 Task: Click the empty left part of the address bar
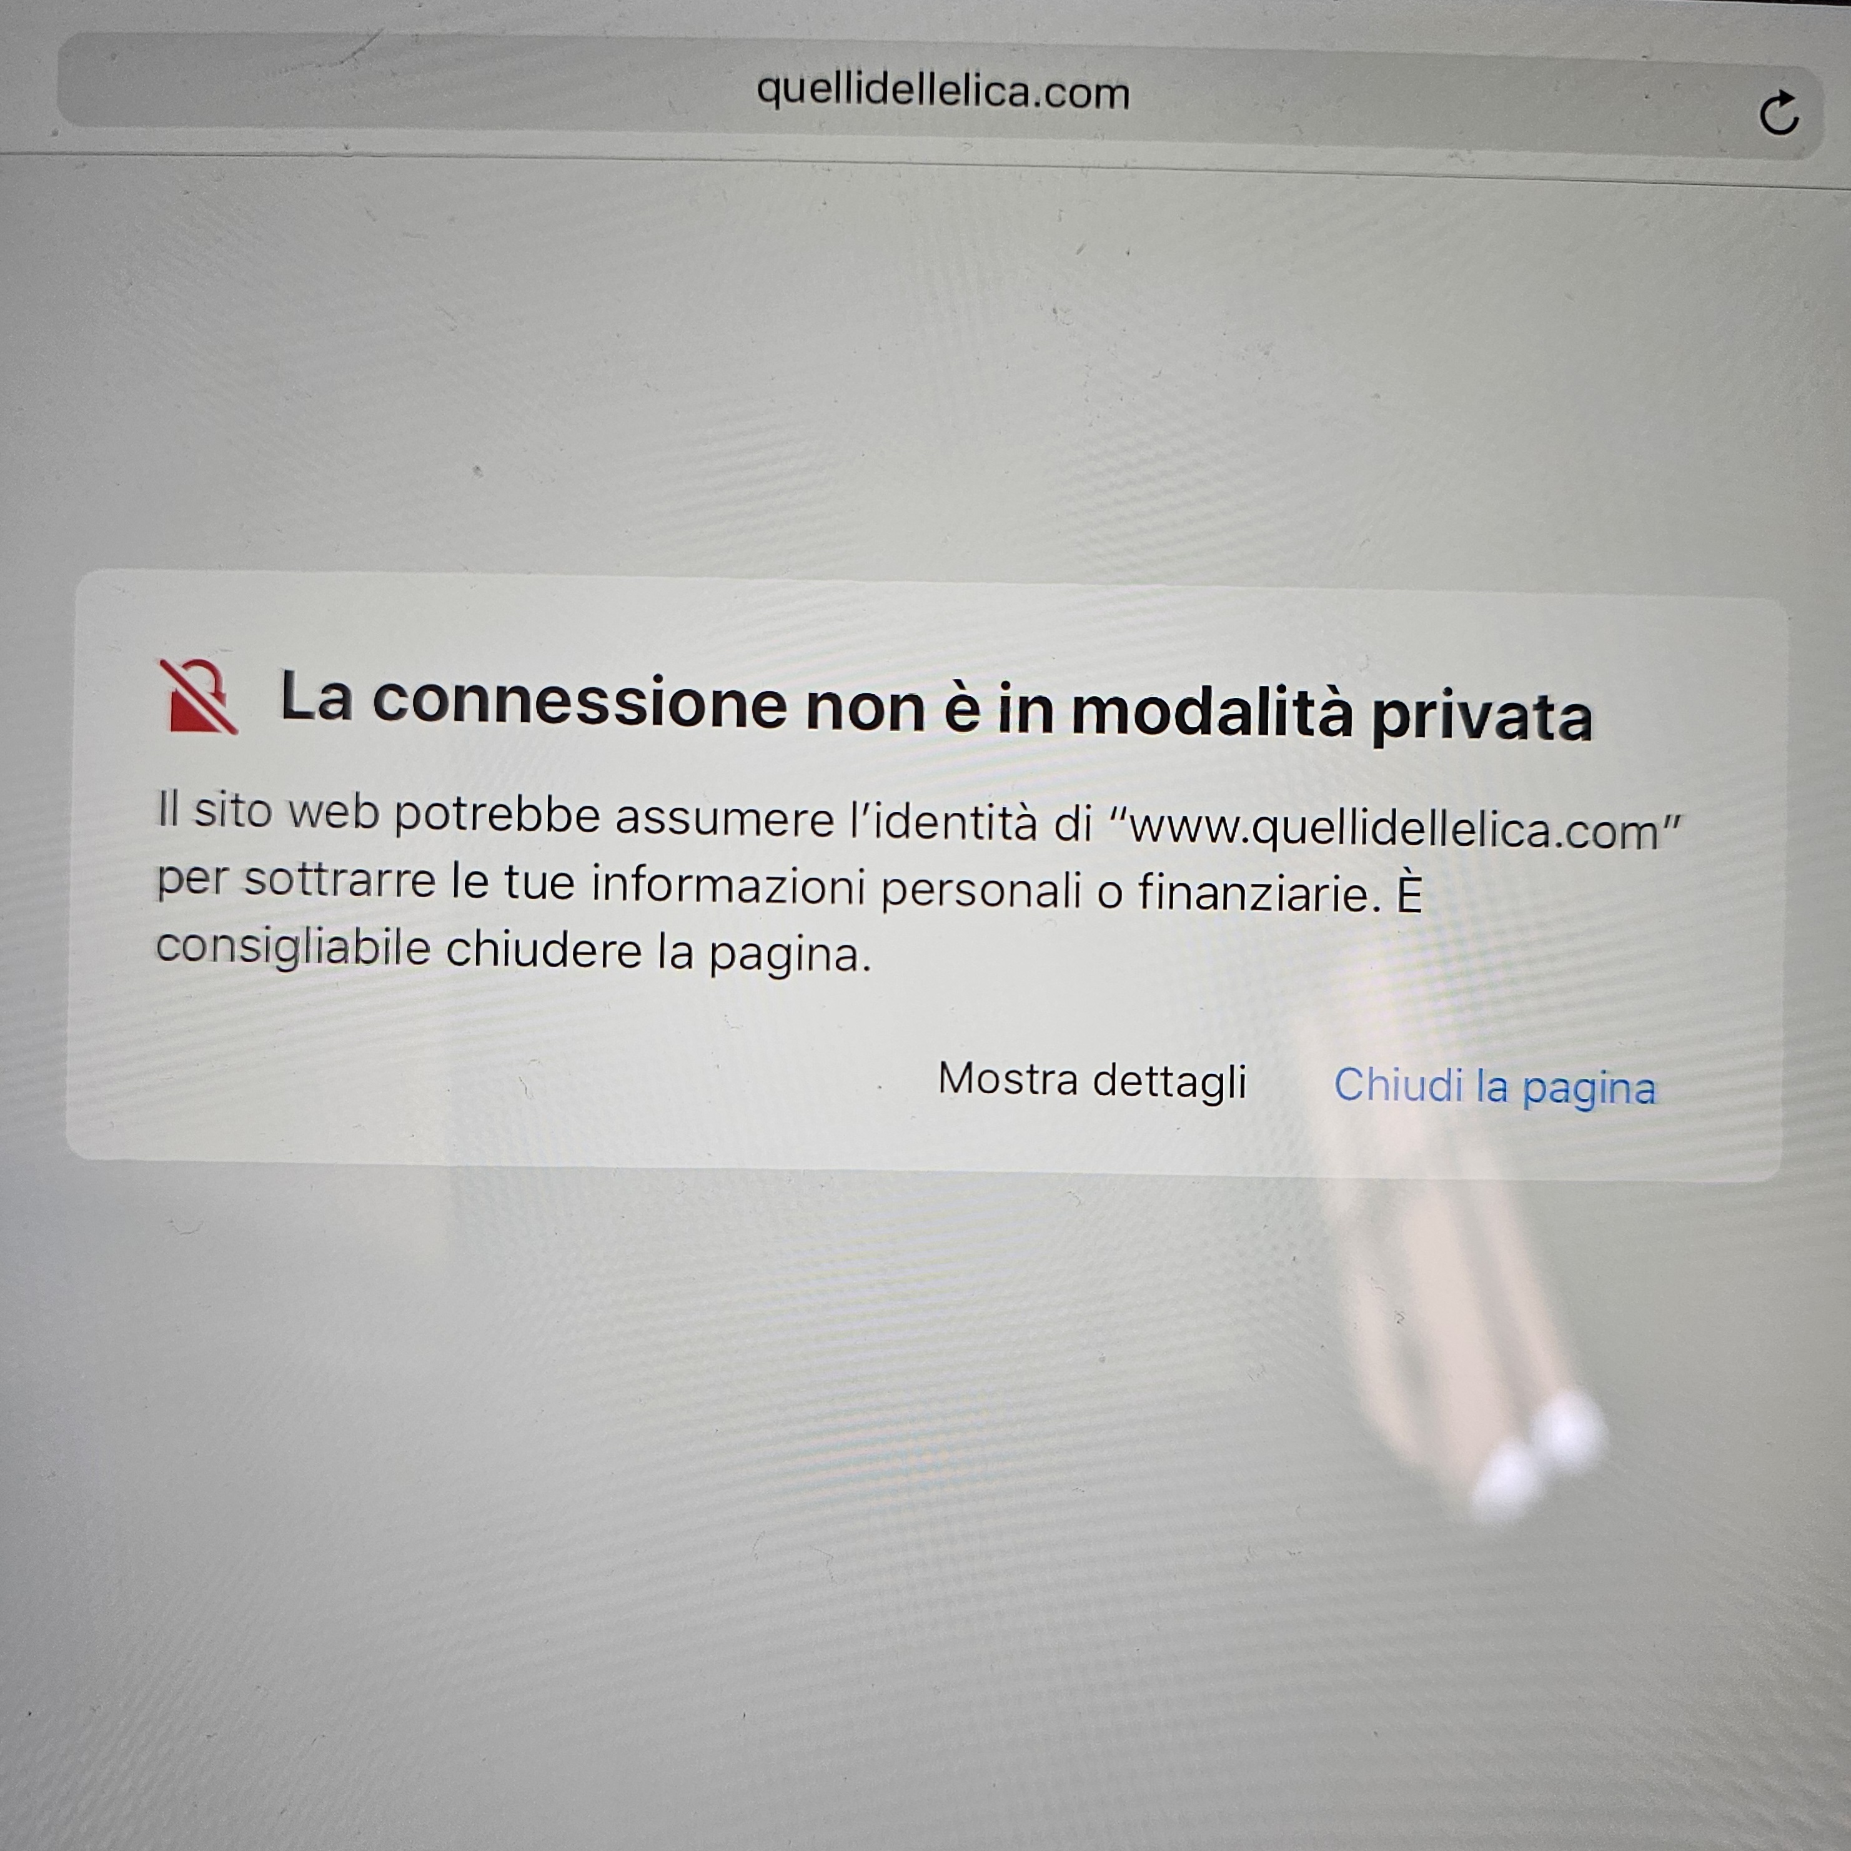pyautogui.click(x=383, y=84)
